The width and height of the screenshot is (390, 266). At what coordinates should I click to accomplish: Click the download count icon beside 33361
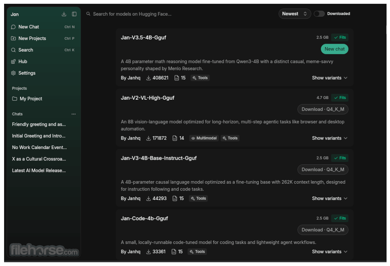[x=149, y=252]
